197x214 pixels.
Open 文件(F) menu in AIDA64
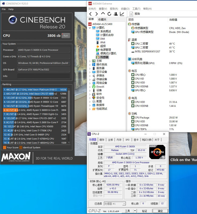pyautogui.click(x=92, y=9)
